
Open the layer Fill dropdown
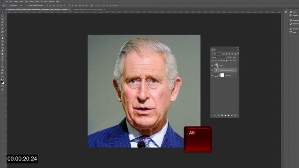[x=235, y=61]
